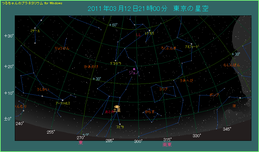Click the 東 direction label

(x=81, y=143)
